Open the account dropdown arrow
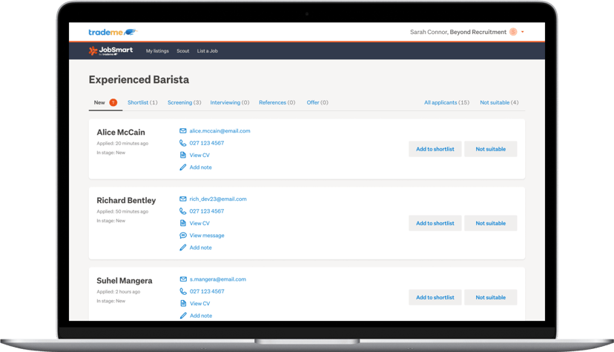This screenshot has height=352, width=614. 522,32
